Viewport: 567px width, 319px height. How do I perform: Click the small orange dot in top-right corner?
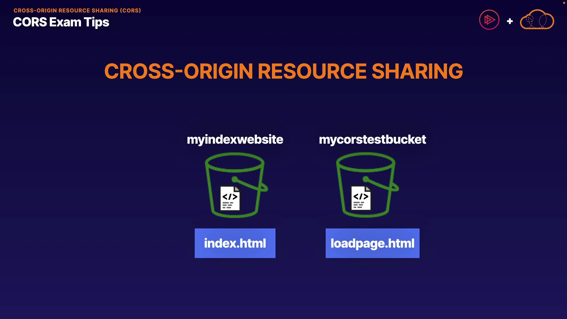point(564,3)
